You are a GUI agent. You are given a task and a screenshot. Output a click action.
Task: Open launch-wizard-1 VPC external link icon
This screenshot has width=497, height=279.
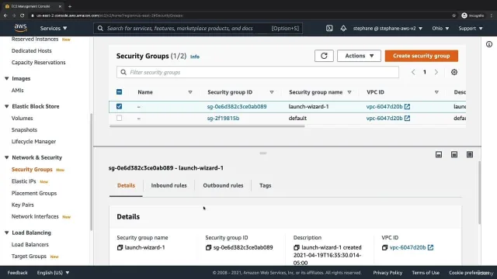(407, 107)
